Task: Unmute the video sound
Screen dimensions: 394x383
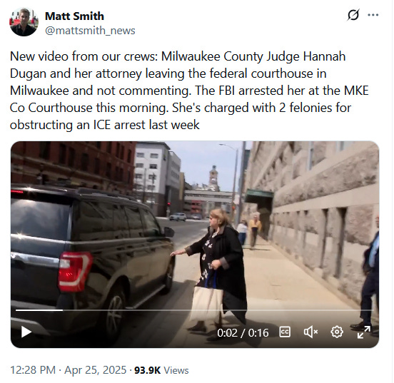Action: [310, 332]
